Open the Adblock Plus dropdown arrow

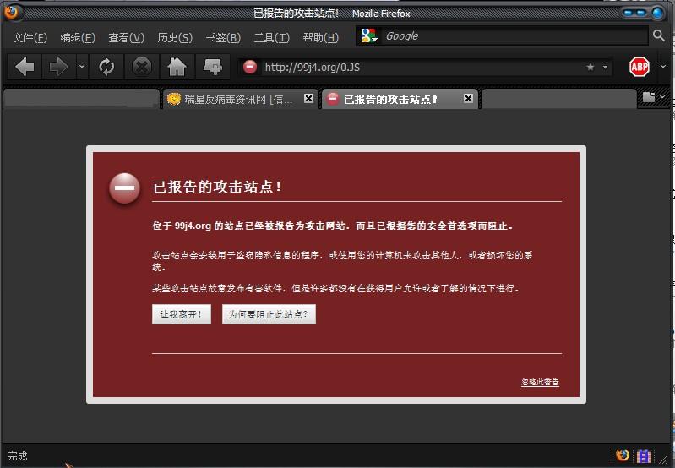(x=663, y=66)
